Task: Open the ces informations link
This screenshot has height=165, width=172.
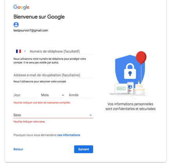Action: point(69,135)
